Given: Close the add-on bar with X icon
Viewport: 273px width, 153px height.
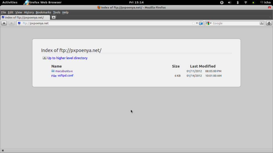Looking at the screenshot, I should [3, 151].
